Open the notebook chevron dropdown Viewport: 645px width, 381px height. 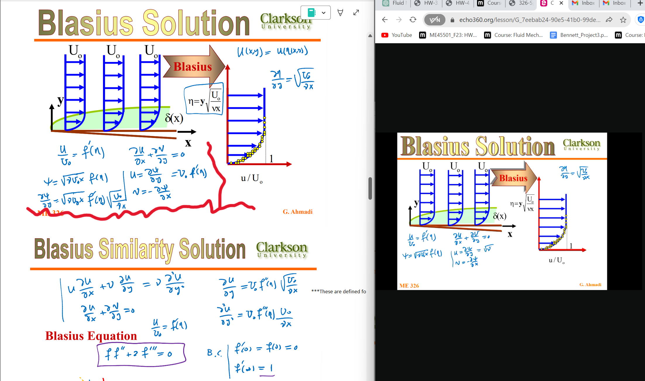[324, 13]
